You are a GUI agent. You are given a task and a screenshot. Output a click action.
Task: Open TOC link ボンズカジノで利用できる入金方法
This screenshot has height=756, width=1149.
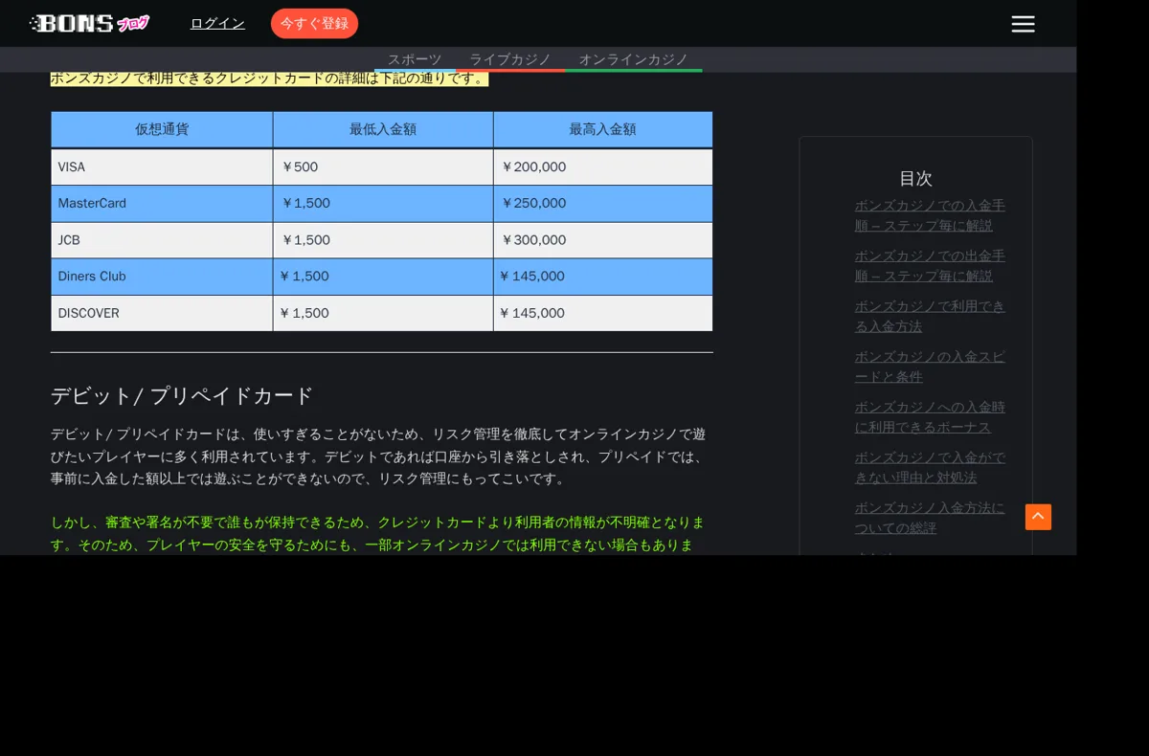[930, 316]
